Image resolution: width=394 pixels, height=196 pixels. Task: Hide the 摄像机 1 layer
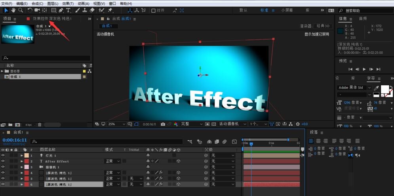3,167
